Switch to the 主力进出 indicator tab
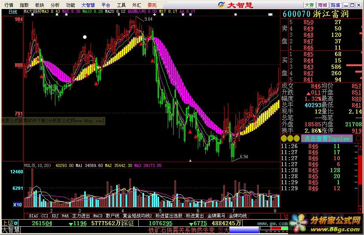Viewport: 364px width, 235px height. point(81,216)
